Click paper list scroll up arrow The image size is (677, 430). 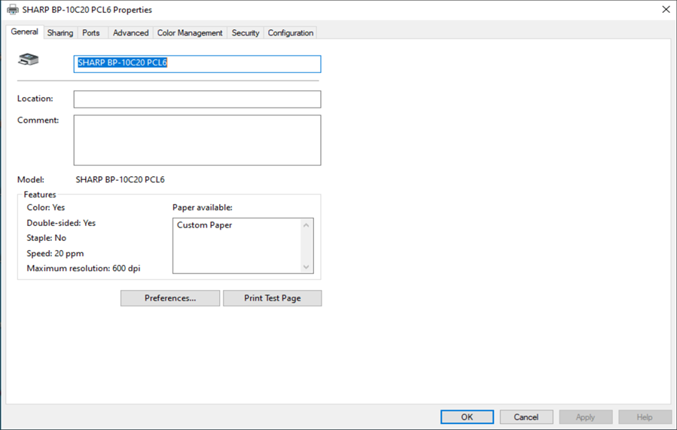[x=306, y=225]
